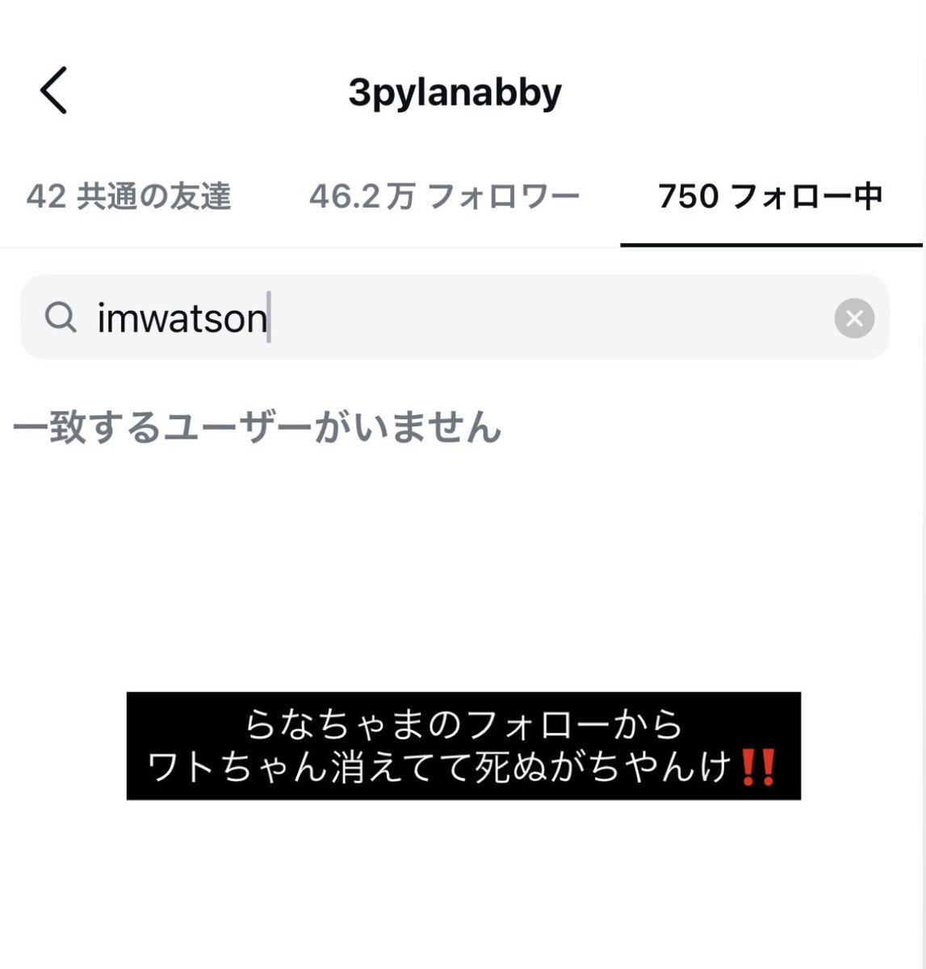Screen dimensions: 926x969
Task: Tap the 一致するユーザーがいません message
Action: [258, 427]
